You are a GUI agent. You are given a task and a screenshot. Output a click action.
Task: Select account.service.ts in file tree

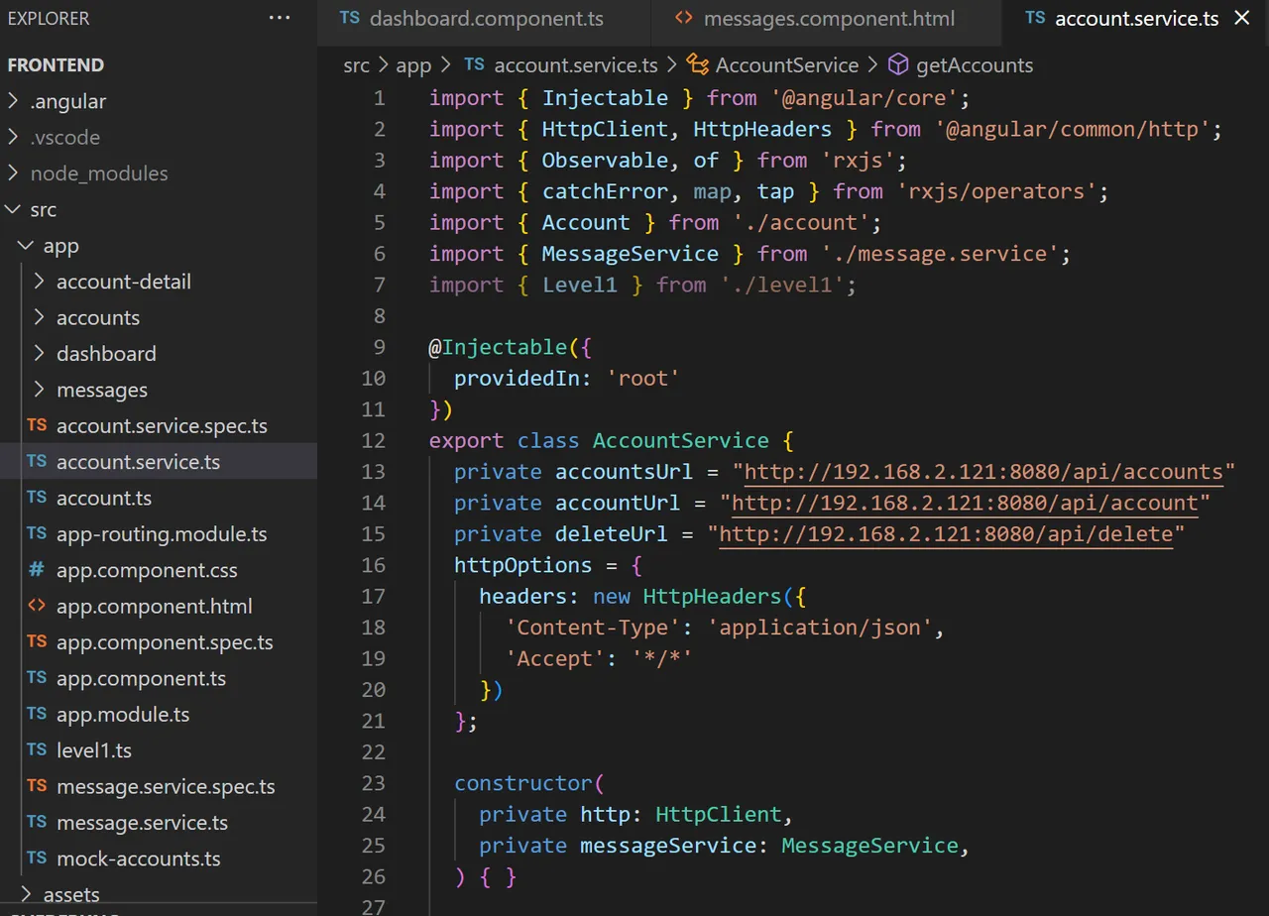(159, 462)
